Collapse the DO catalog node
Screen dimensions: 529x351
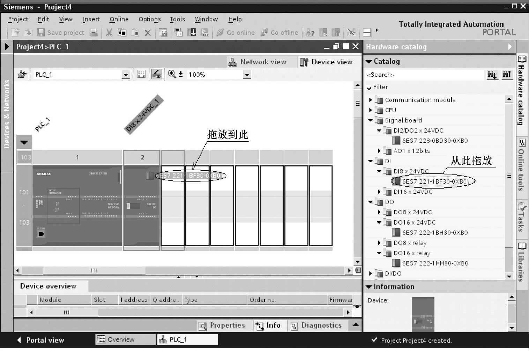tap(371, 202)
